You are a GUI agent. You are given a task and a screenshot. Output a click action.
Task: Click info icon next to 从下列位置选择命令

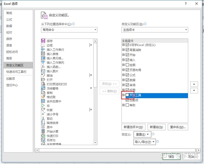pos(73,24)
